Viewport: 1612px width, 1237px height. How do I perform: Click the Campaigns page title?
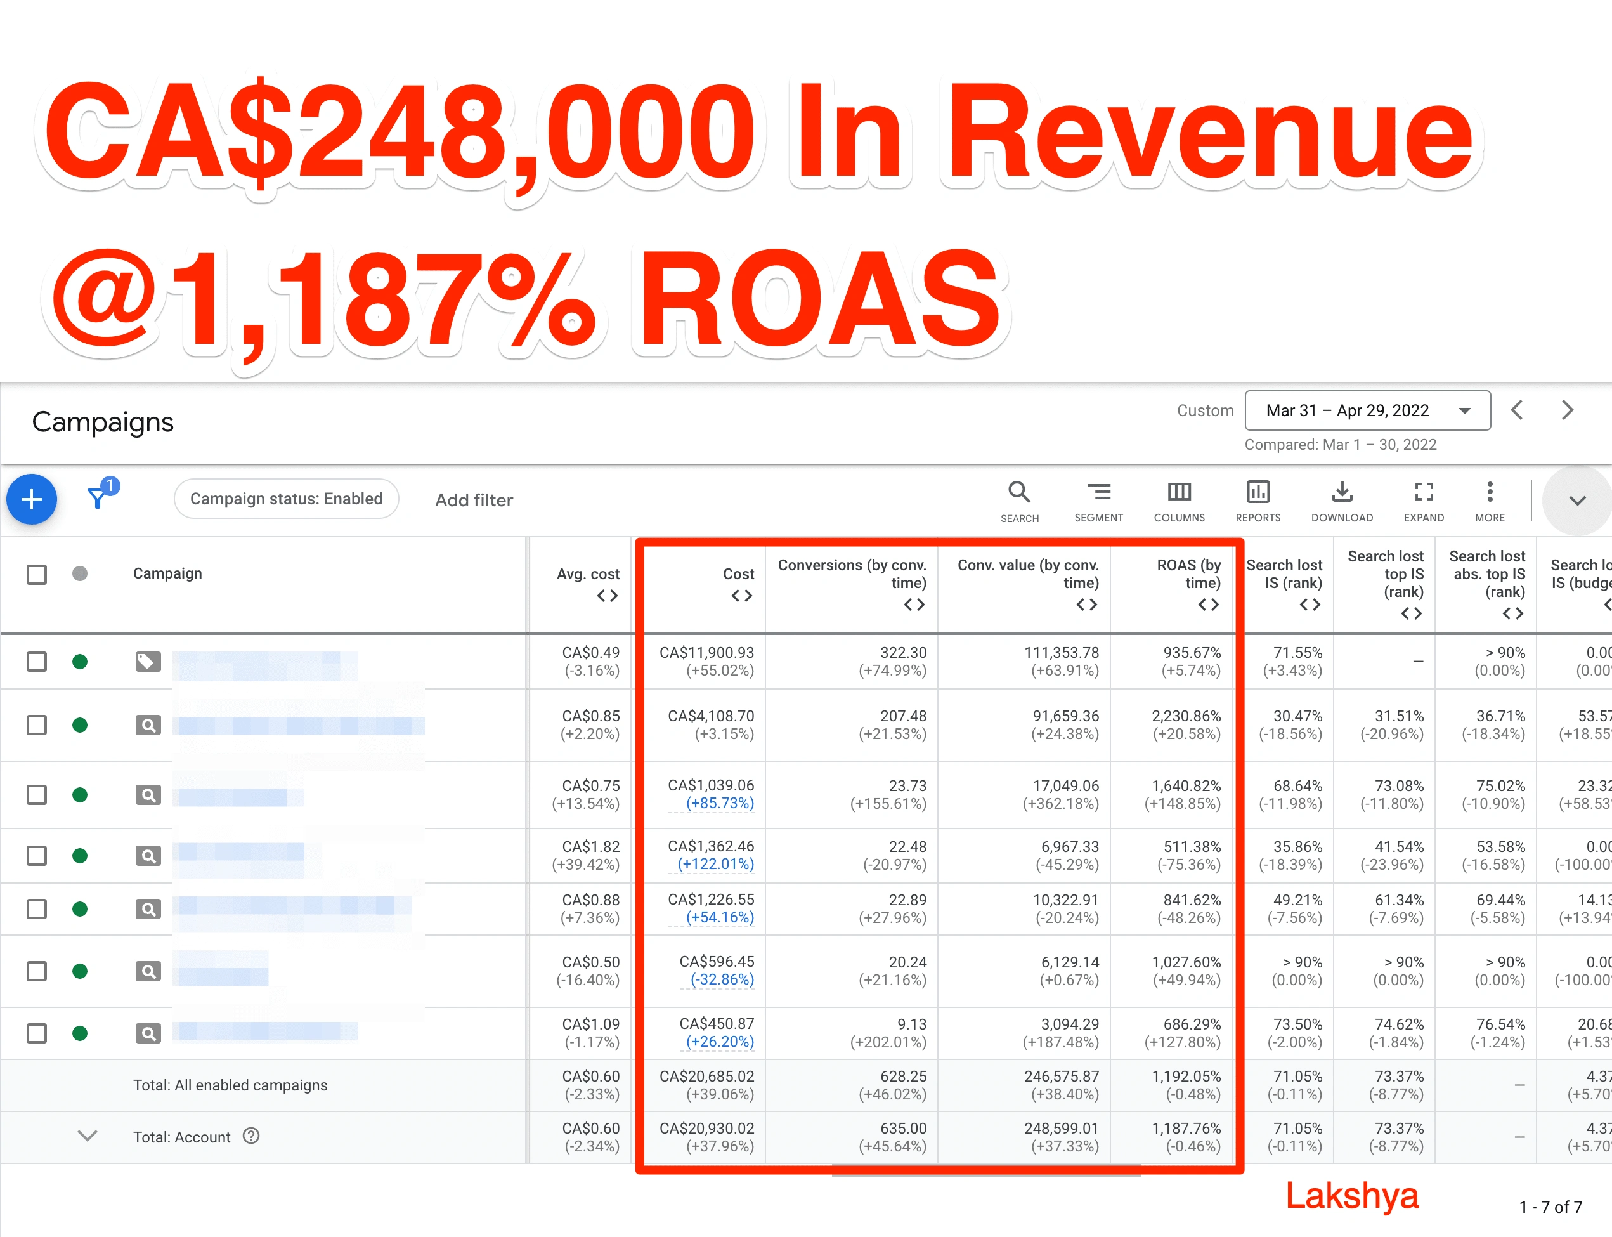click(x=102, y=422)
